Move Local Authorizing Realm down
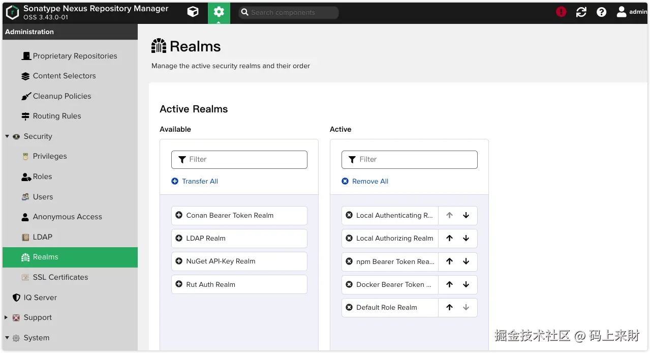650x353 pixels. (x=466, y=238)
